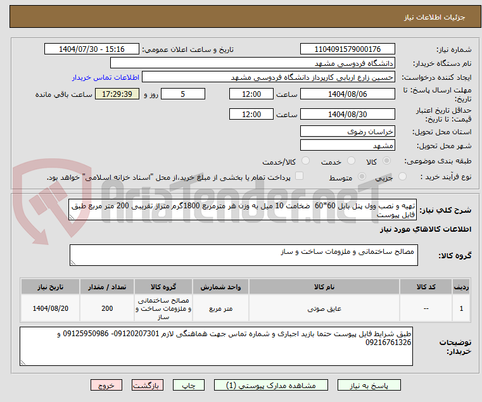Open مشاهده مدارک پیوستی (1) button

click(x=271, y=385)
